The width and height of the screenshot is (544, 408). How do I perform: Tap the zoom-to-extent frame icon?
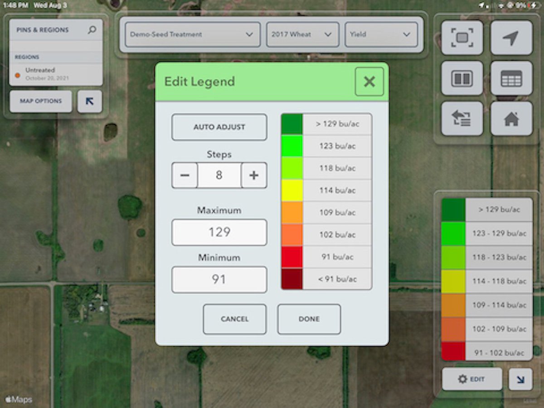[x=462, y=38]
